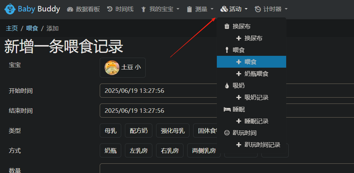Click the Baby Buddy logo icon
Viewport: 354px width, 173px height.
point(10,9)
